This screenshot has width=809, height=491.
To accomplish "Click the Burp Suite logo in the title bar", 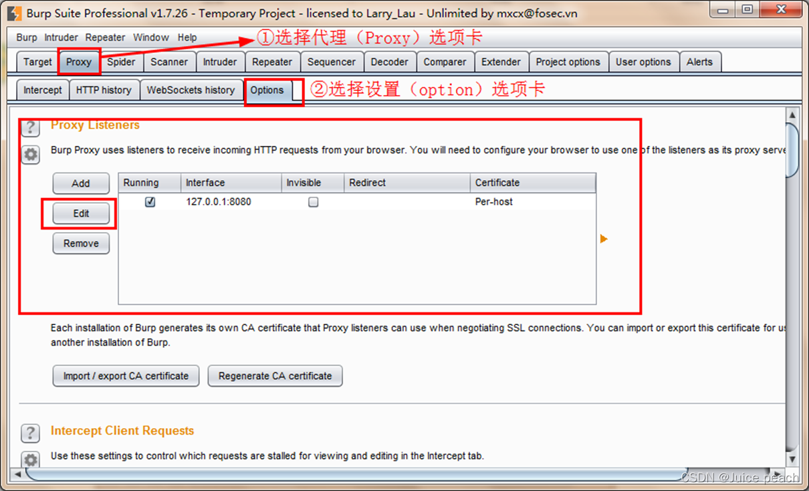I will coord(14,13).
